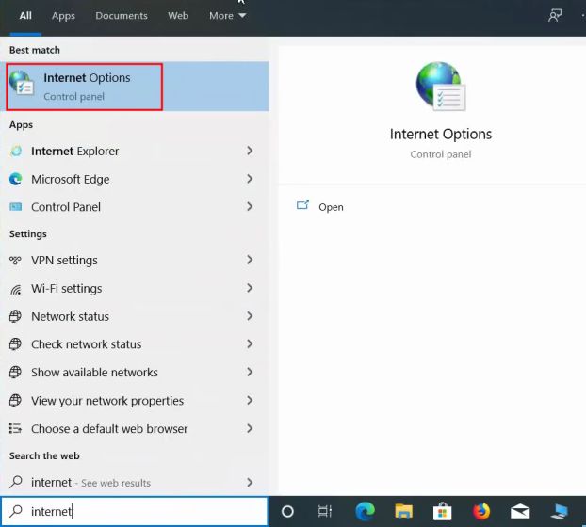Click the VPN settings icon

[x=15, y=260]
